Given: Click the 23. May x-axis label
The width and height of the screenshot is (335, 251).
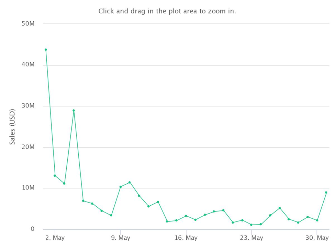Looking at the screenshot, I should point(252,238).
